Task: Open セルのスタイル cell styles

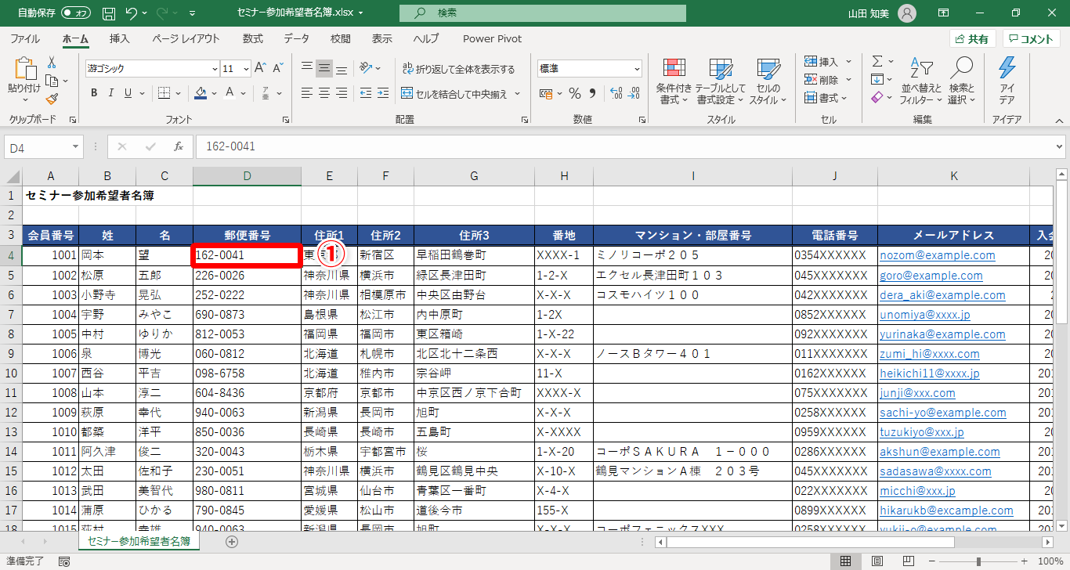Action: coord(768,81)
